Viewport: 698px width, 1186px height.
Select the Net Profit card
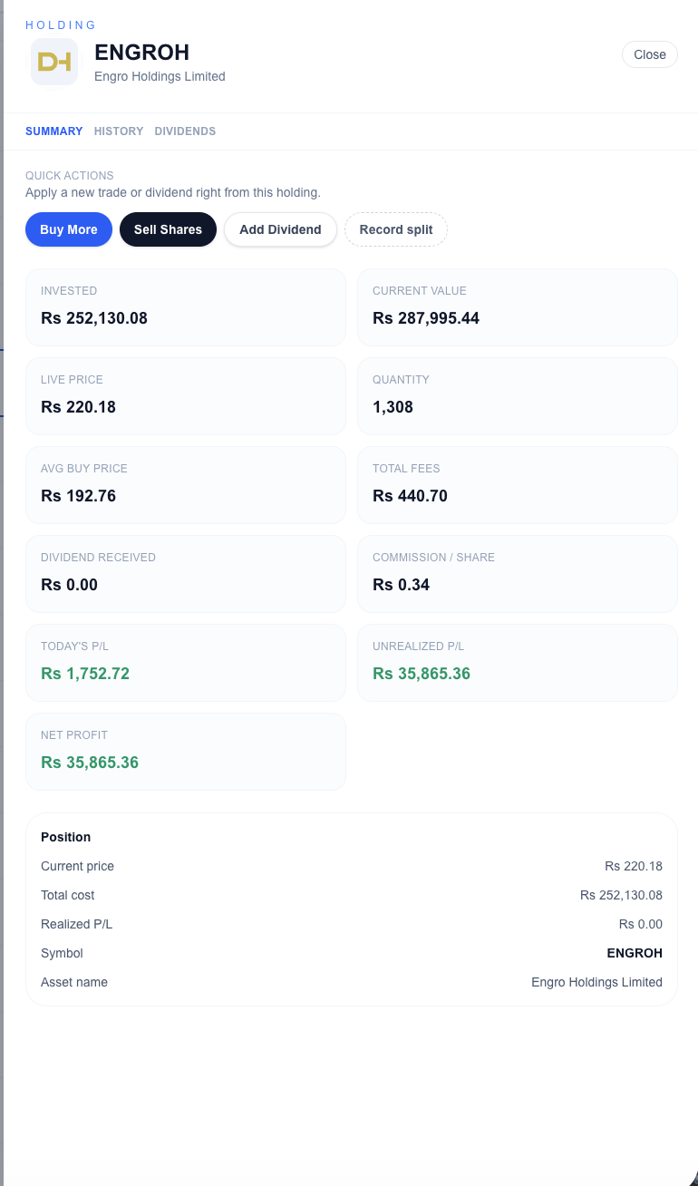(186, 751)
